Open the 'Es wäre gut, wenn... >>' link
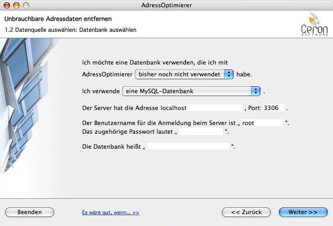333x226 pixels. 110,212
